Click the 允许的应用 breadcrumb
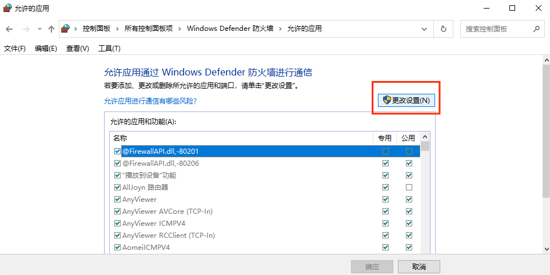 (305, 29)
